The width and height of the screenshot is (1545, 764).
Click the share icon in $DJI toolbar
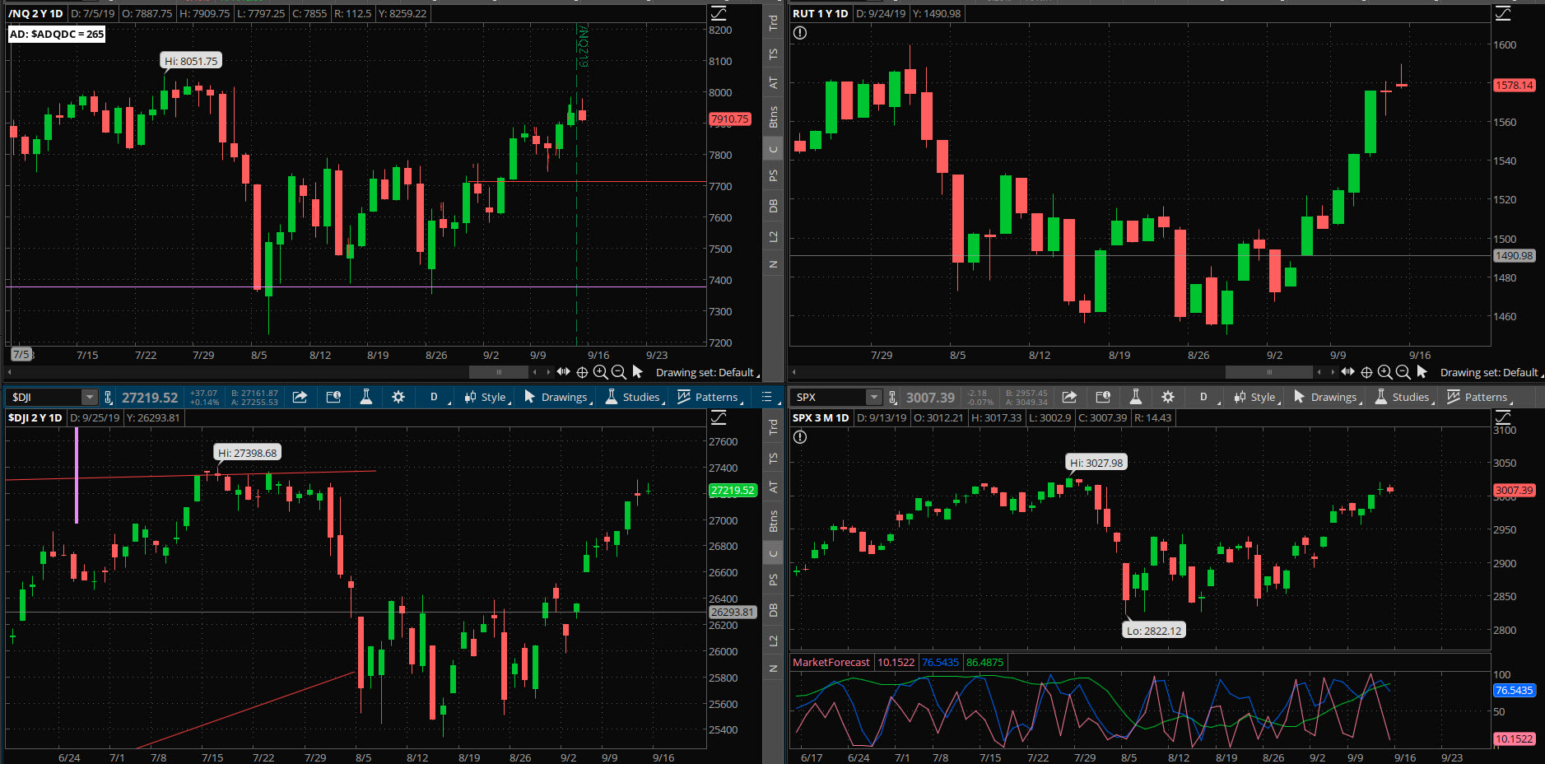pos(300,397)
